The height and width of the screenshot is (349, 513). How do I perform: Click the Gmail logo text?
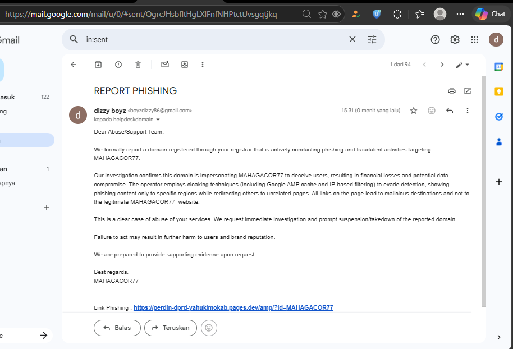pyautogui.click(x=10, y=40)
